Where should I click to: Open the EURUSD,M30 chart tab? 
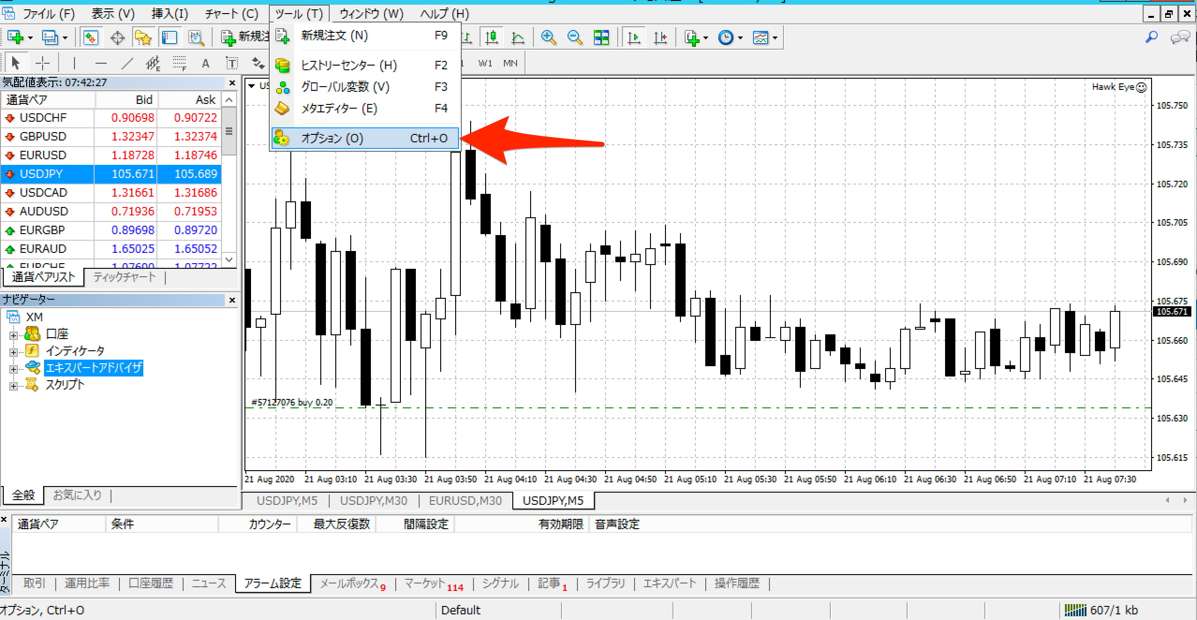(465, 501)
